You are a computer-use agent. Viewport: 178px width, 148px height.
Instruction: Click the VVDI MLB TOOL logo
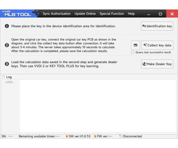18,14
